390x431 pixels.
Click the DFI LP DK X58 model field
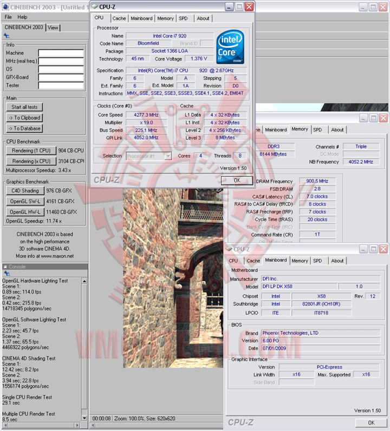tap(299, 287)
